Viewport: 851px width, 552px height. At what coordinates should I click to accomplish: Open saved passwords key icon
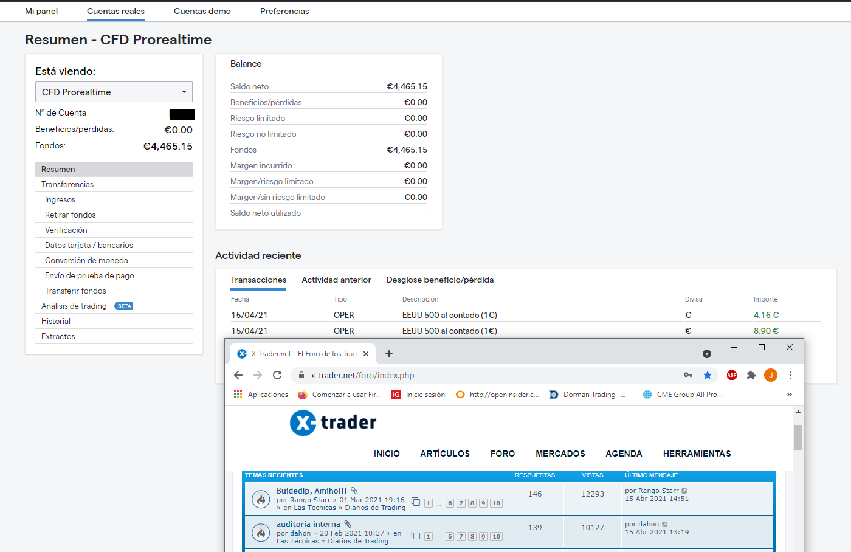tap(688, 375)
